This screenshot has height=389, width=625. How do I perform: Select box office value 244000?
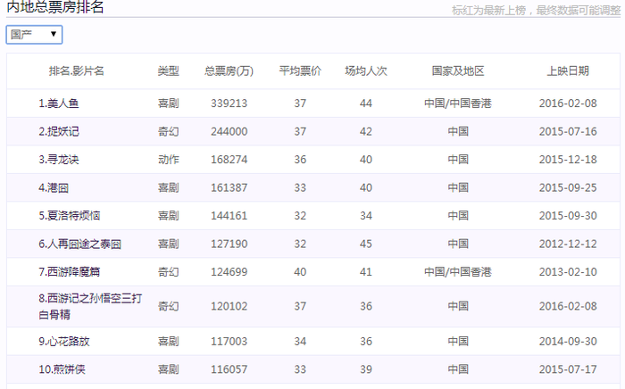coord(229,131)
